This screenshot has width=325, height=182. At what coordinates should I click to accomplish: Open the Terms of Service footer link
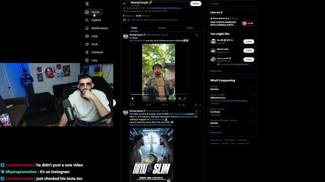coord(216,140)
